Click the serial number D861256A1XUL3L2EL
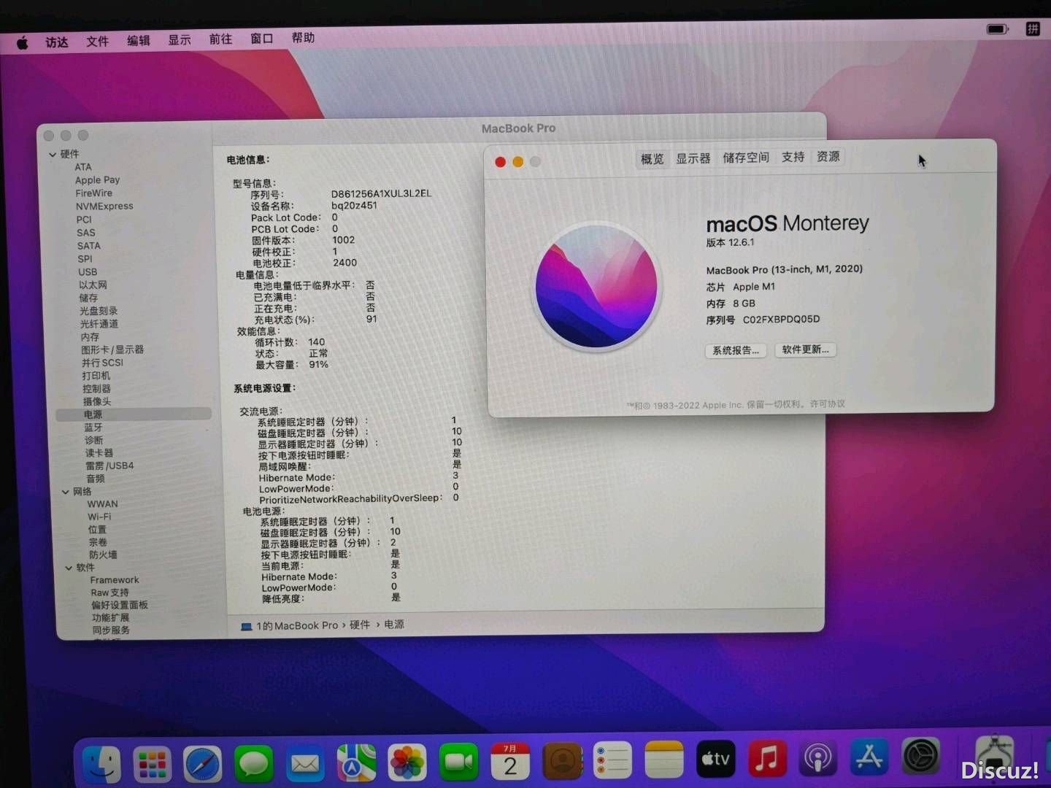 pyautogui.click(x=381, y=194)
